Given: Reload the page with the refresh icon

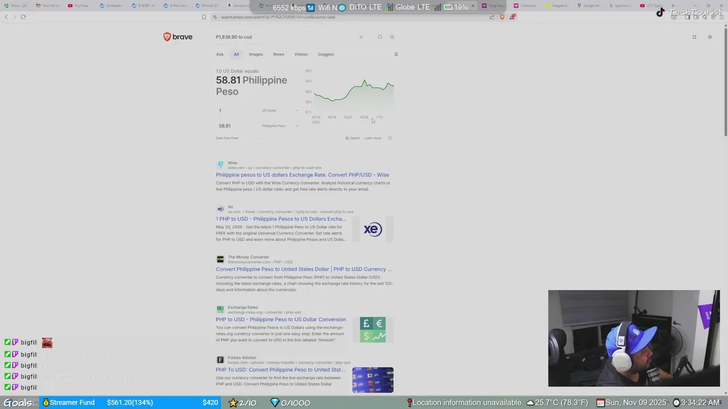Looking at the screenshot, I should pos(23,17).
